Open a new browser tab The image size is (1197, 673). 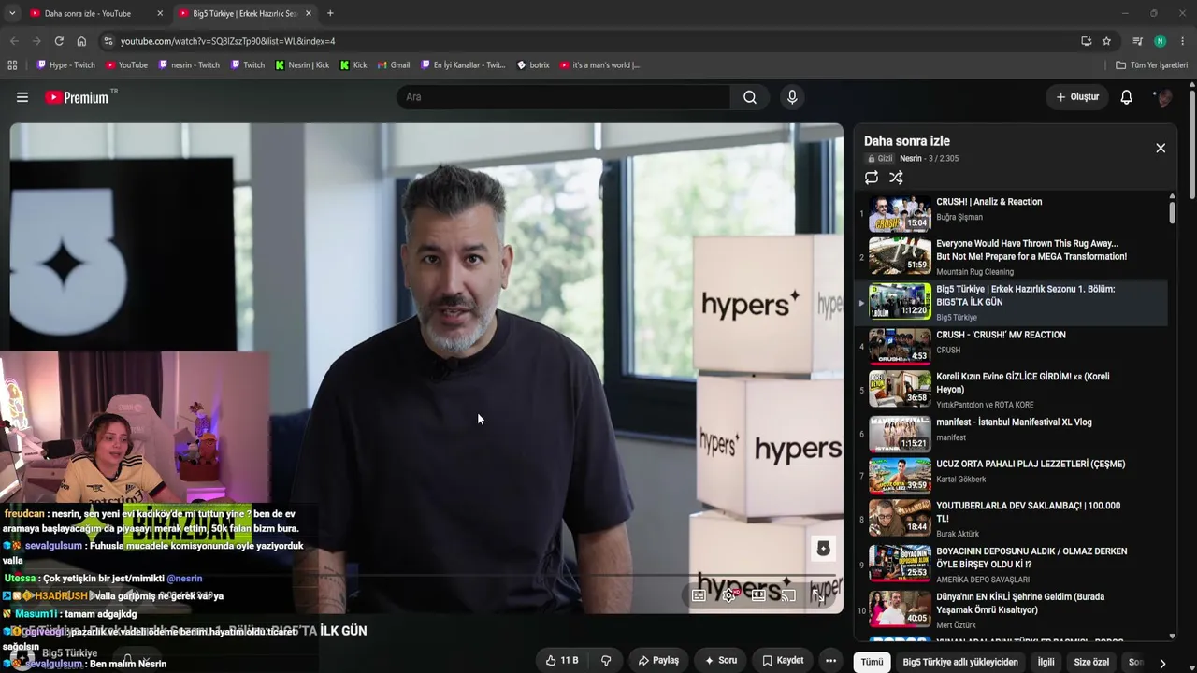pyautogui.click(x=330, y=13)
